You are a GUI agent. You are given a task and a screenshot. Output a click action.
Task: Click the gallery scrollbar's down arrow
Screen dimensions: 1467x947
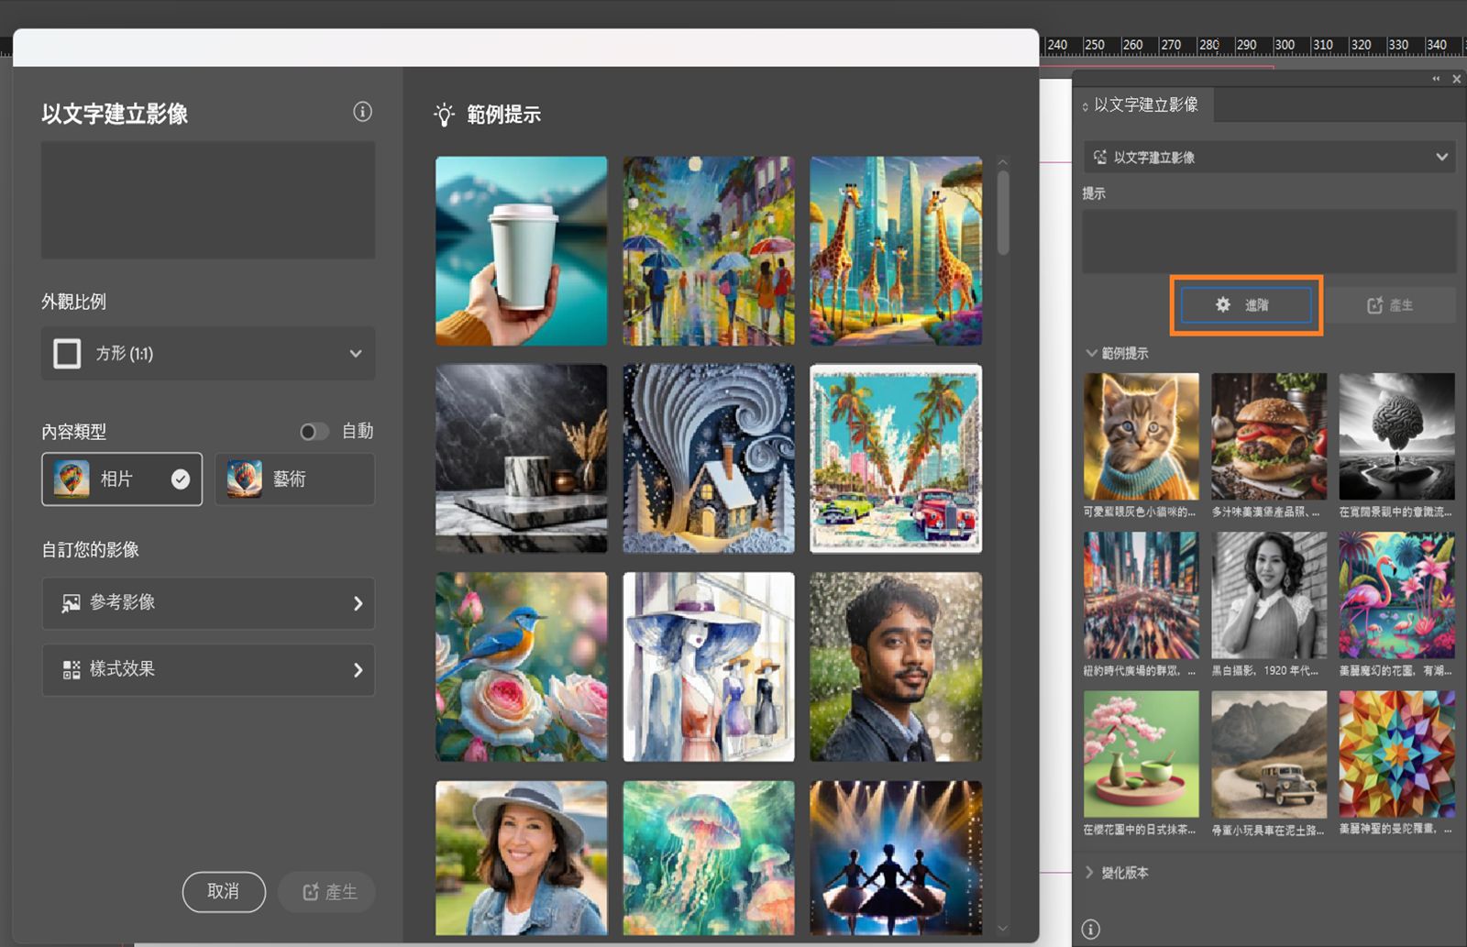1003,928
